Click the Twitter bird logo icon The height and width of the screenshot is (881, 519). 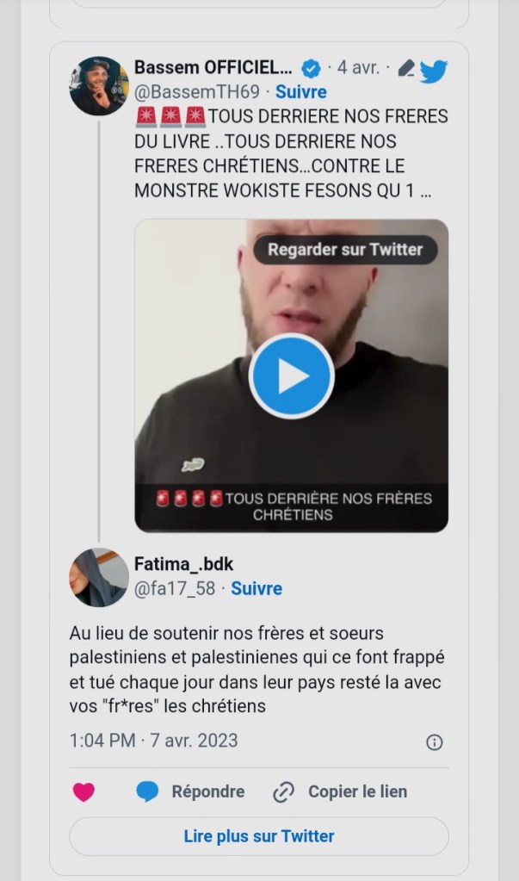pyautogui.click(x=434, y=71)
